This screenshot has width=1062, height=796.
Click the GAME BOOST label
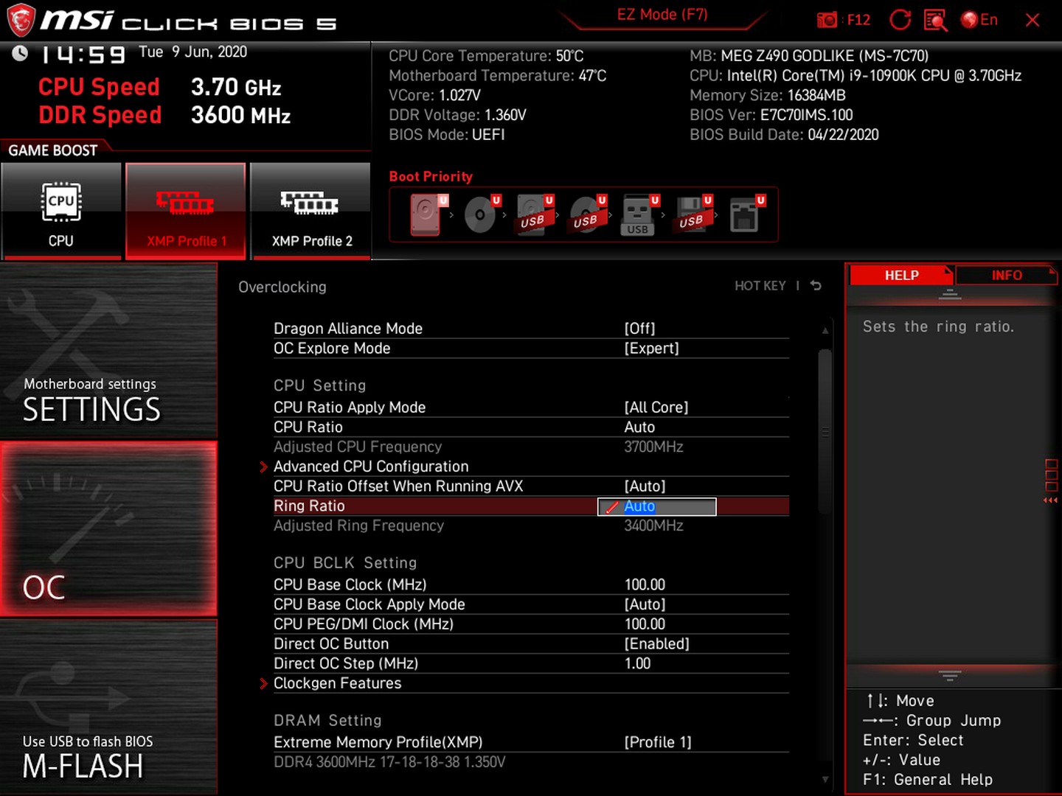coord(52,150)
